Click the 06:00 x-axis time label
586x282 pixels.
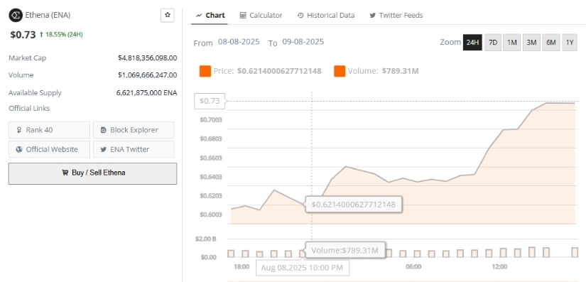pos(413,266)
